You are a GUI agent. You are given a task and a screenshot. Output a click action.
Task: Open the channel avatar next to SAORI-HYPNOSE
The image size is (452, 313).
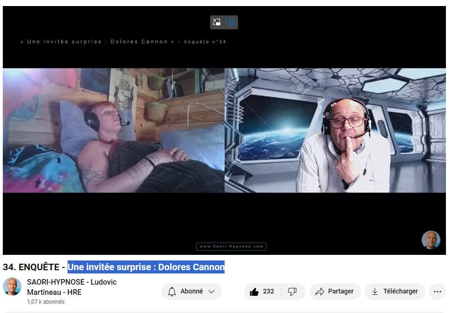tap(12, 286)
